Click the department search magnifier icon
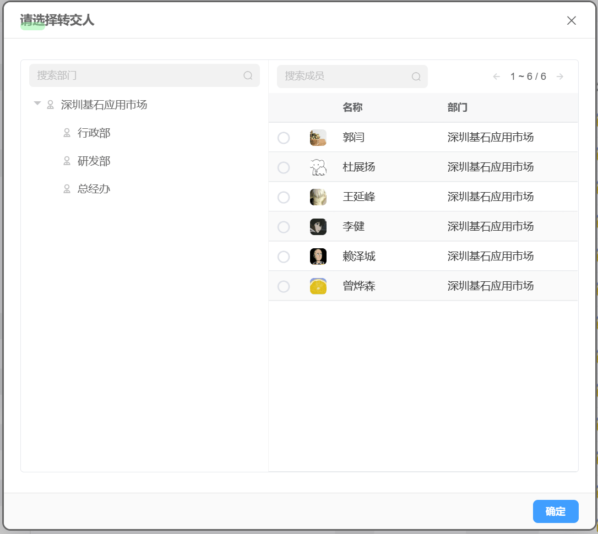Viewport: 598px width, 534px height. point(248,75)
